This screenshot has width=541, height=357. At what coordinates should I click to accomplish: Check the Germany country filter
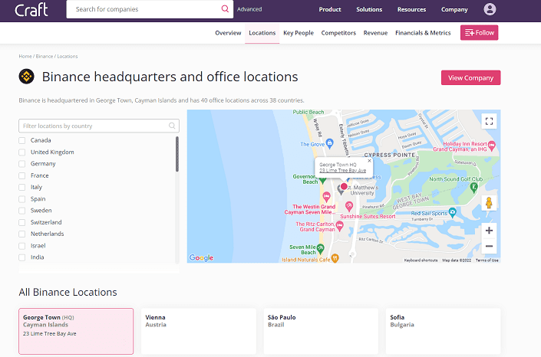point(22,164)
